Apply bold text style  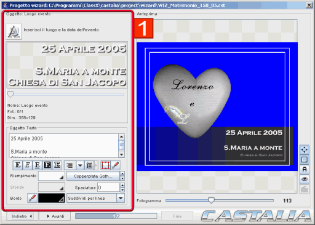tap(18, 165)
